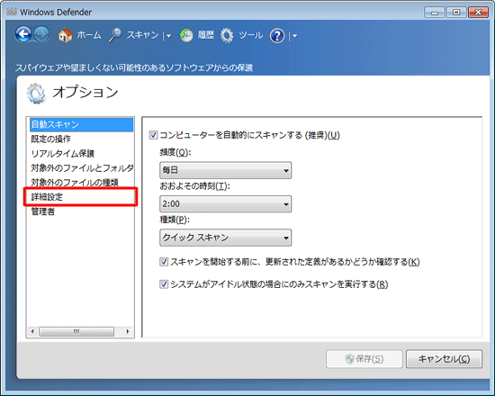The height and width of the screenshot is (396, 495).
Task: Select 対象外のファイルとフォルダ in the list
Action: 81,168
